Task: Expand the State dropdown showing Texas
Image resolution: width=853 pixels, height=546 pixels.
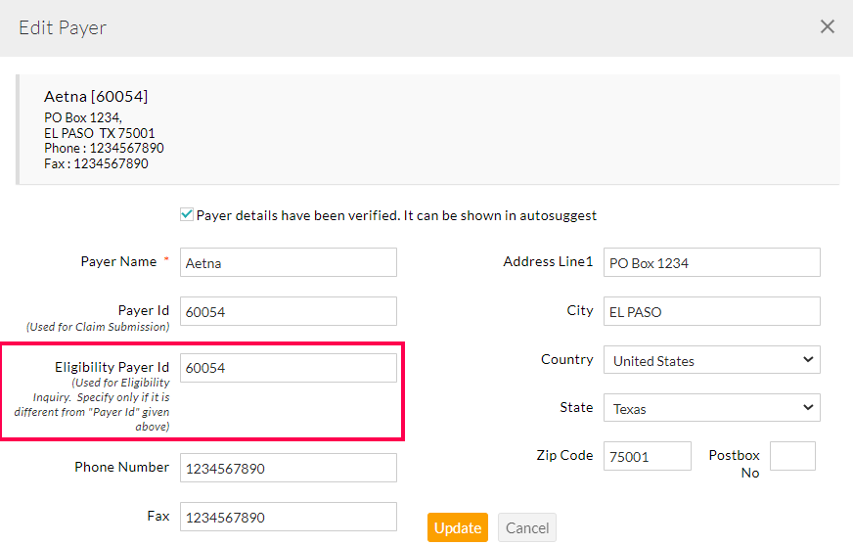Action: 711,408
